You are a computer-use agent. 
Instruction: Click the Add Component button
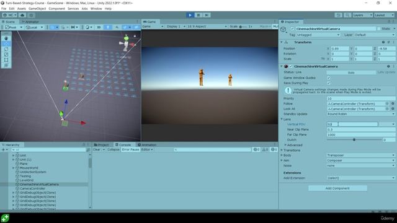pyautogui.click(x=337, y=188)
